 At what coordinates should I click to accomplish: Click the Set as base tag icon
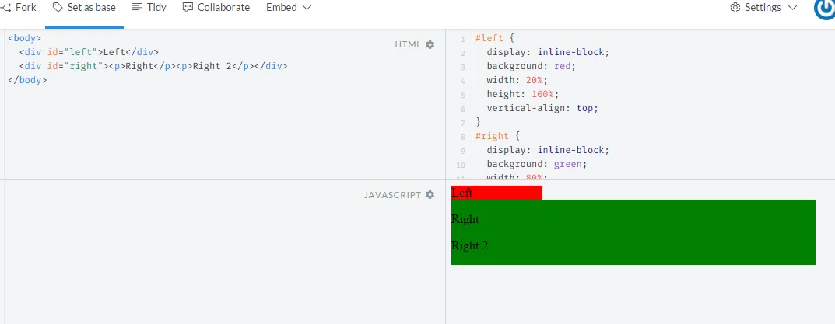[58, 8]
